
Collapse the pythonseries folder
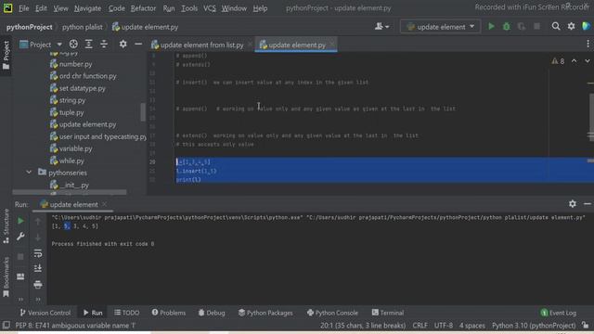pyautogui.click(x=29, y=173)
